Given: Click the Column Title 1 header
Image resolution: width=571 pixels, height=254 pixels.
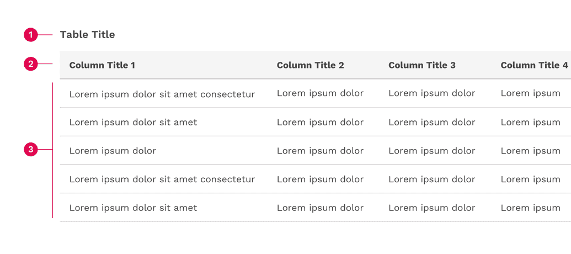Looking at the screenshot, I should (x=102, y=65).
